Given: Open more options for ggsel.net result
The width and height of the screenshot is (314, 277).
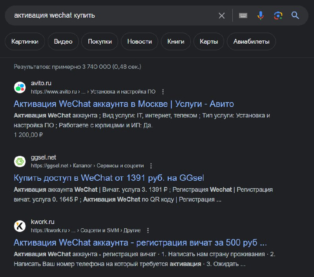Looking at the screenshot, I should (x=151, y=166).
